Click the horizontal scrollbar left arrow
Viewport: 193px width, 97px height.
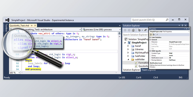pos(22,72)
